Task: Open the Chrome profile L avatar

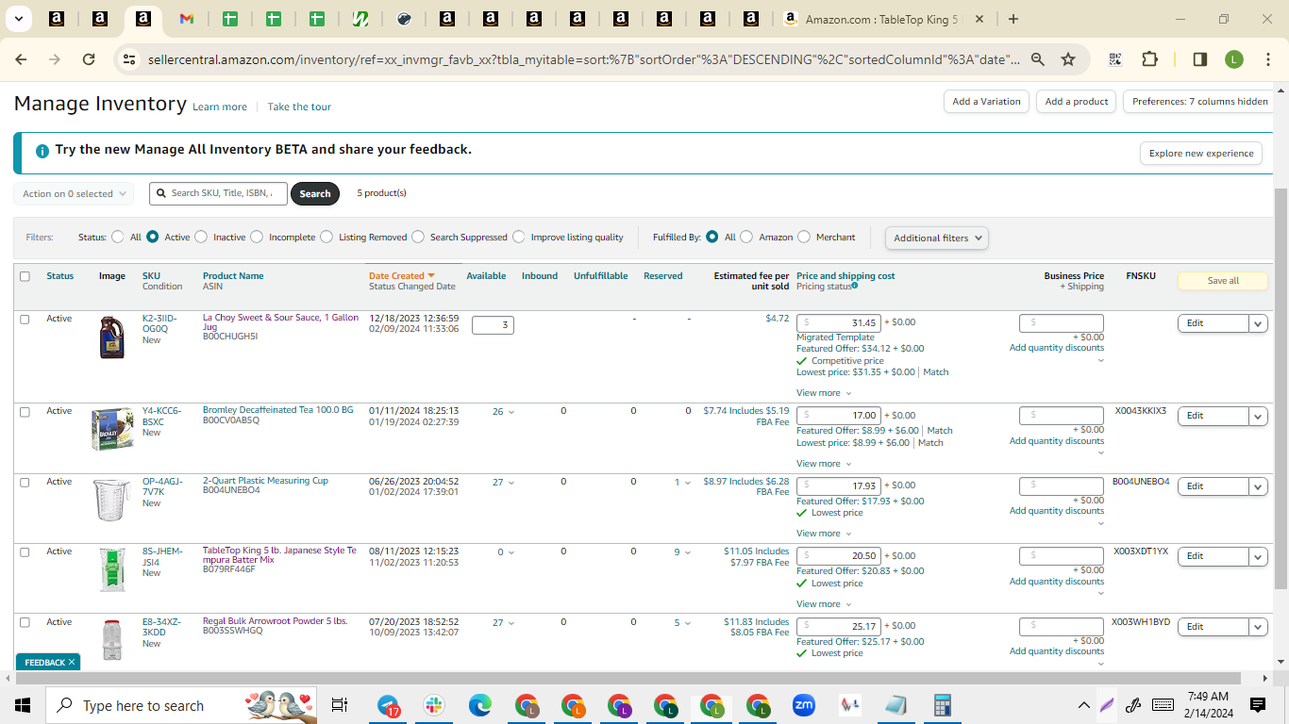Action: click(x=1234, y=59)
